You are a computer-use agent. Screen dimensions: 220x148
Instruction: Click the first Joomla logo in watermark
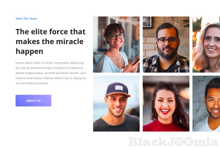coord(179,142)
